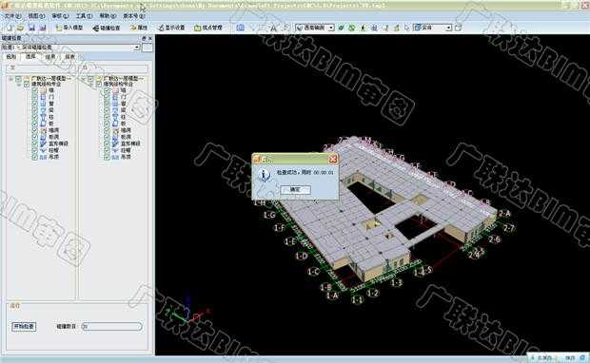
Task: Uncheck 墙 checkbox in the left tree
Action: (34, 90)
